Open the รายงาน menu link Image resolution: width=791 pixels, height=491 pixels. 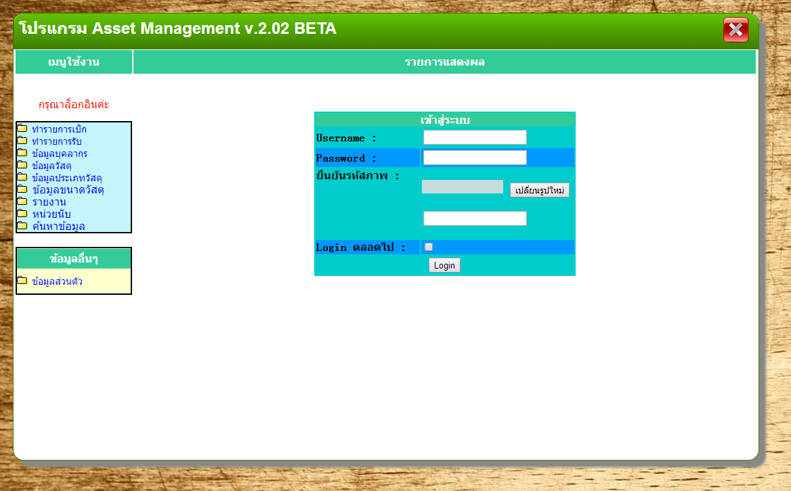tap(49, 202)
